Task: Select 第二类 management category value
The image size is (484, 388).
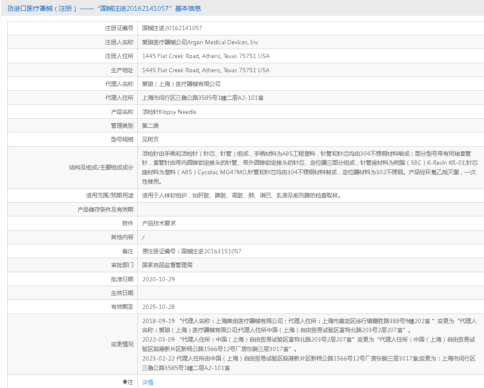Action: (151, 126)
